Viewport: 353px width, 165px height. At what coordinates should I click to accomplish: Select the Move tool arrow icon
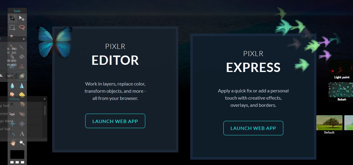tap(22, 18)
